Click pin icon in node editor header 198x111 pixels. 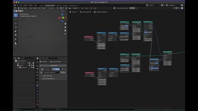point(137,8)
